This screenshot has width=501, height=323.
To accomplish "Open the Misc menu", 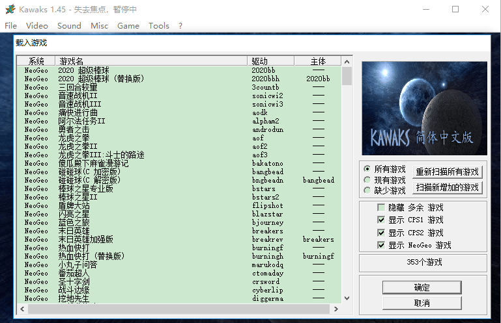I will coord(100,25).
